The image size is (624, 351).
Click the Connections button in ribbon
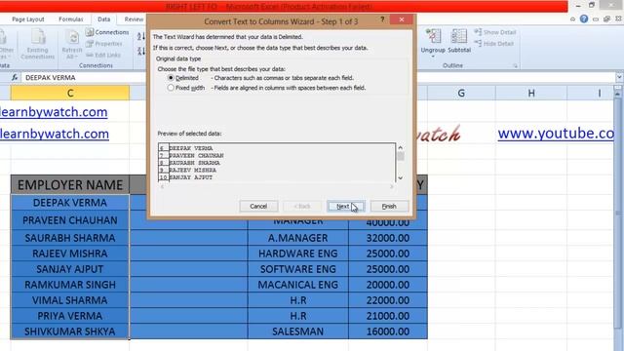pyautogui.click(x=107, y=32)
